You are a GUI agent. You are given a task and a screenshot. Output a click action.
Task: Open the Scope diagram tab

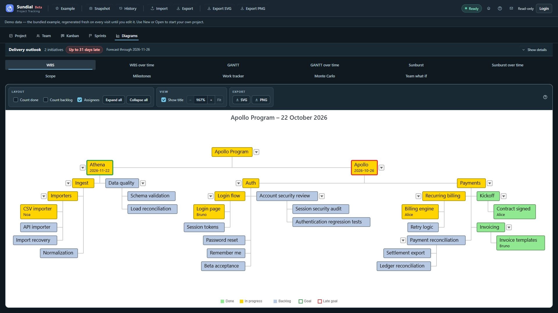pyautogui.click(x=50, y=76)
